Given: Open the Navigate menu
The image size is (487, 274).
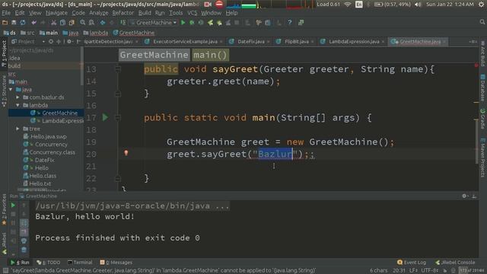Looking at the screenshot, I should click(x=56, y=13).
